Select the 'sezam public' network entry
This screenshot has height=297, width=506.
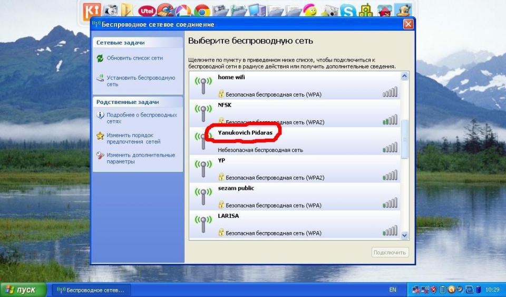(294, 196)
